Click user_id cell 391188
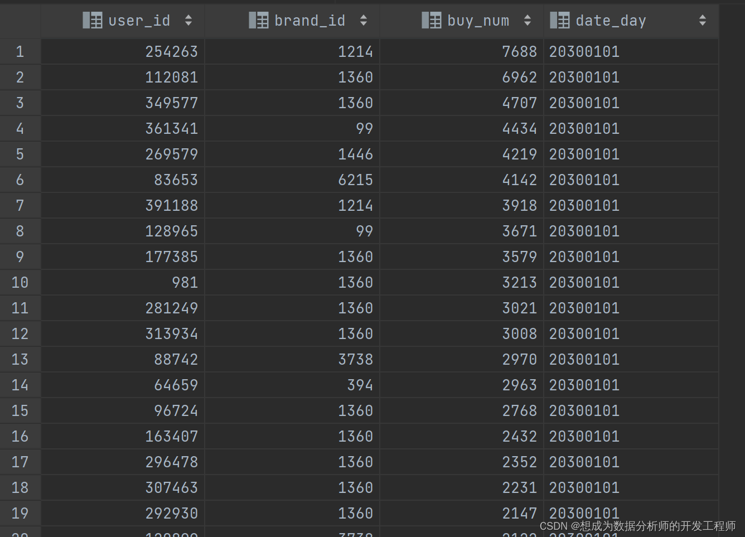The image size is (745, 537). tap(123, 206)
